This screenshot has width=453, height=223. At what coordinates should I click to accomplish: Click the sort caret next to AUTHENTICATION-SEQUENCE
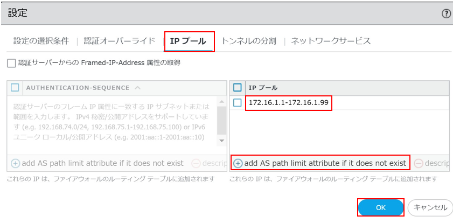(138, 87)
